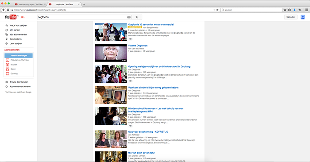Viewport: 310px width, 162px height.
Task: Open the account avatar icon
Action: 302,17
